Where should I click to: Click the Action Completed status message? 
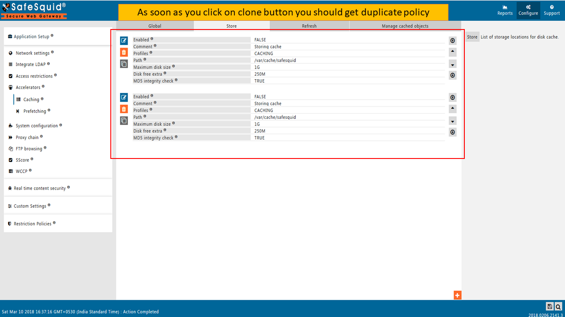(x=141, y=312)
